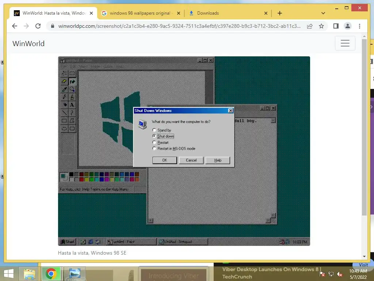This screenshot has height=281, width=374.
Task: Select the Ellipse tool in Paint
Action: (x=64, y=128)
